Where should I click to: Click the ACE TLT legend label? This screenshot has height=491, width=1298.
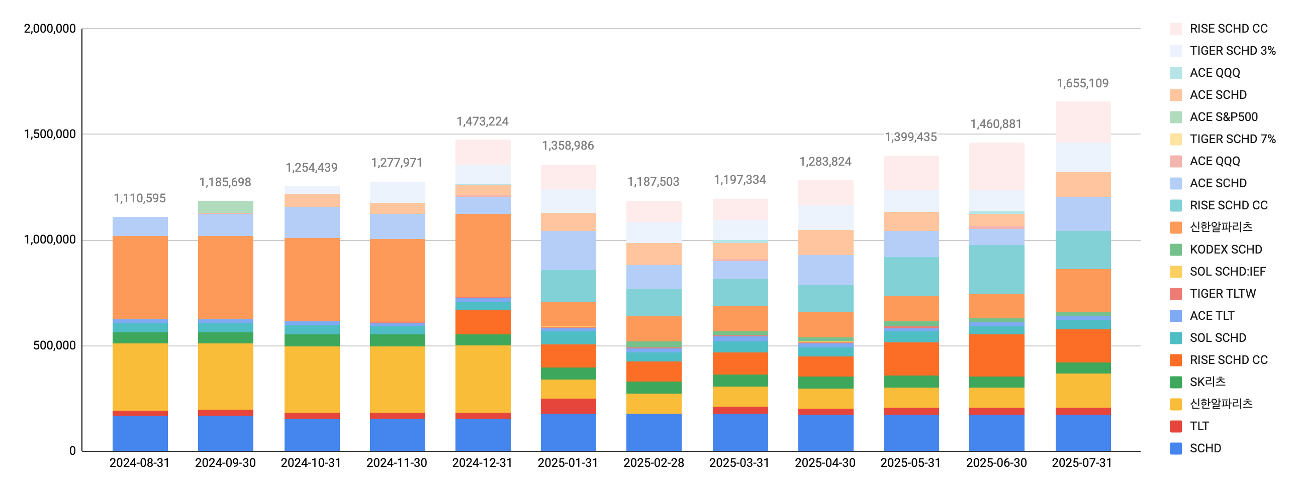click(x=1212, y=316)
